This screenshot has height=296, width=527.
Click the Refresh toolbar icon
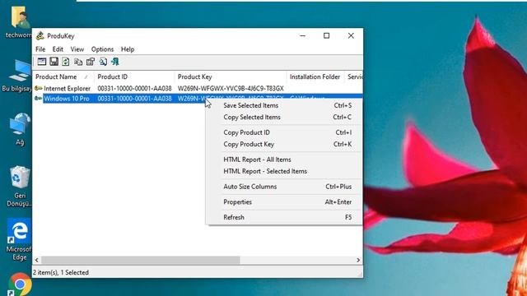[x=66, y=62]
